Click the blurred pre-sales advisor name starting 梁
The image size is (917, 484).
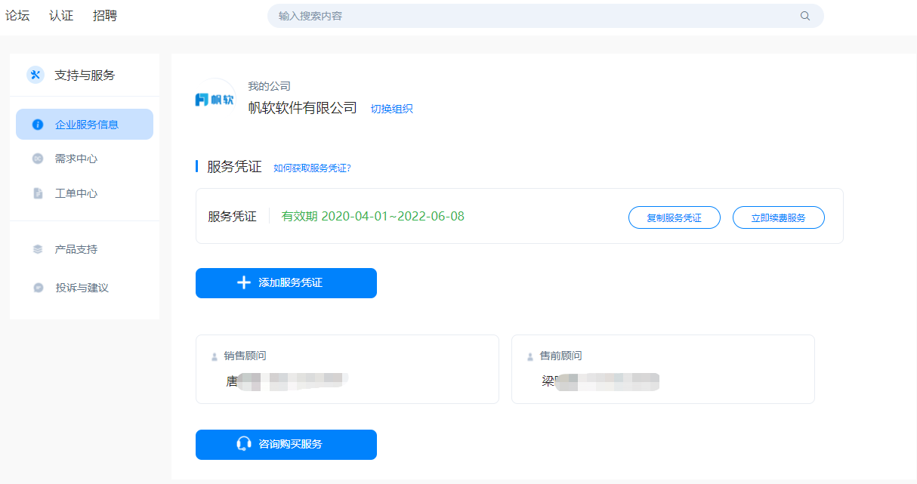[601, 381]
